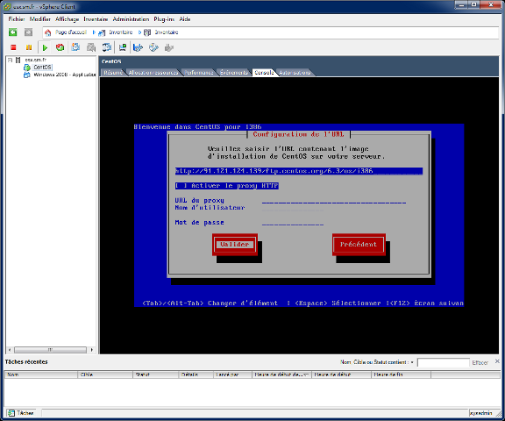Toggle the Activer le proxy HTTP checkbox
The image size is (505, 421).
coord(181,186)
